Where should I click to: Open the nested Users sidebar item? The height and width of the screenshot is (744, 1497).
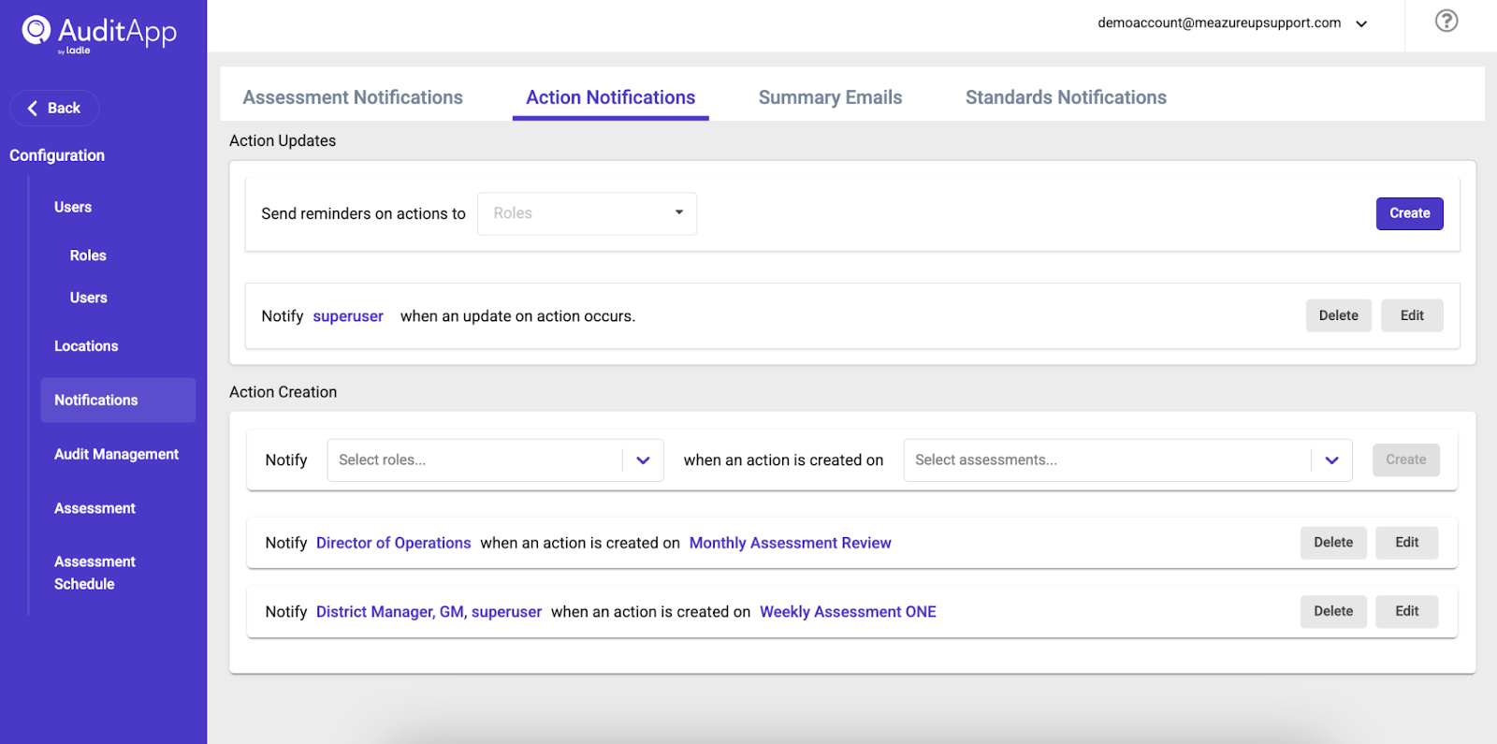click(88, 298)
